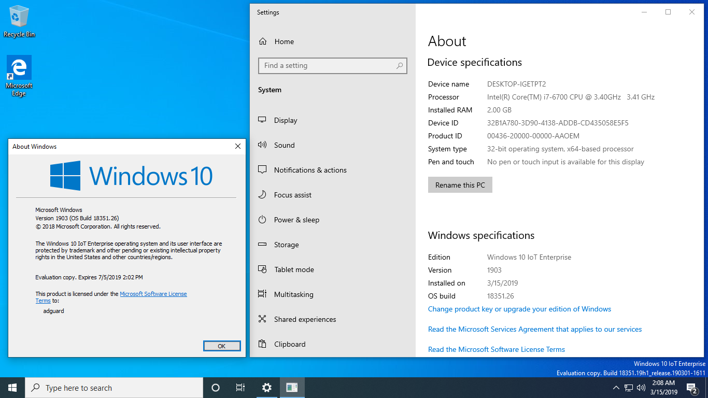This screenshot has width=708, height=398.
Task: Open Microsoft Software License Terms link in About Windows
Action: 153,294
